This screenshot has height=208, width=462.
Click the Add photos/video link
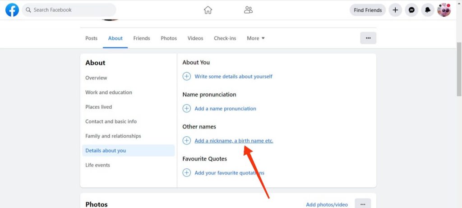[327, 204]
